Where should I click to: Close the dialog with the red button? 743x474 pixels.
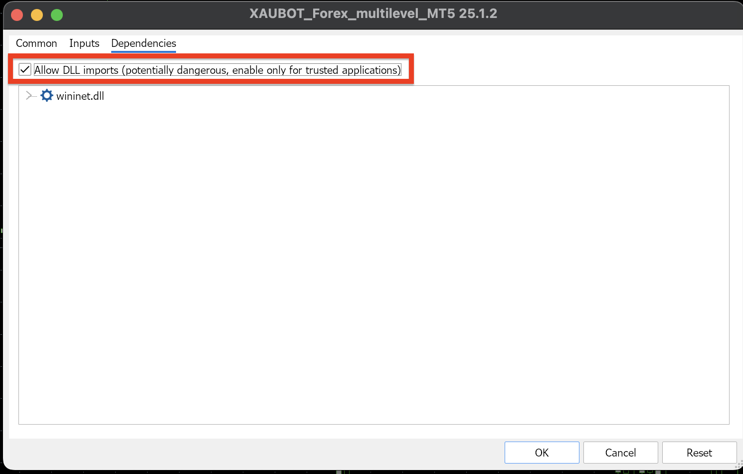[17, 15]
